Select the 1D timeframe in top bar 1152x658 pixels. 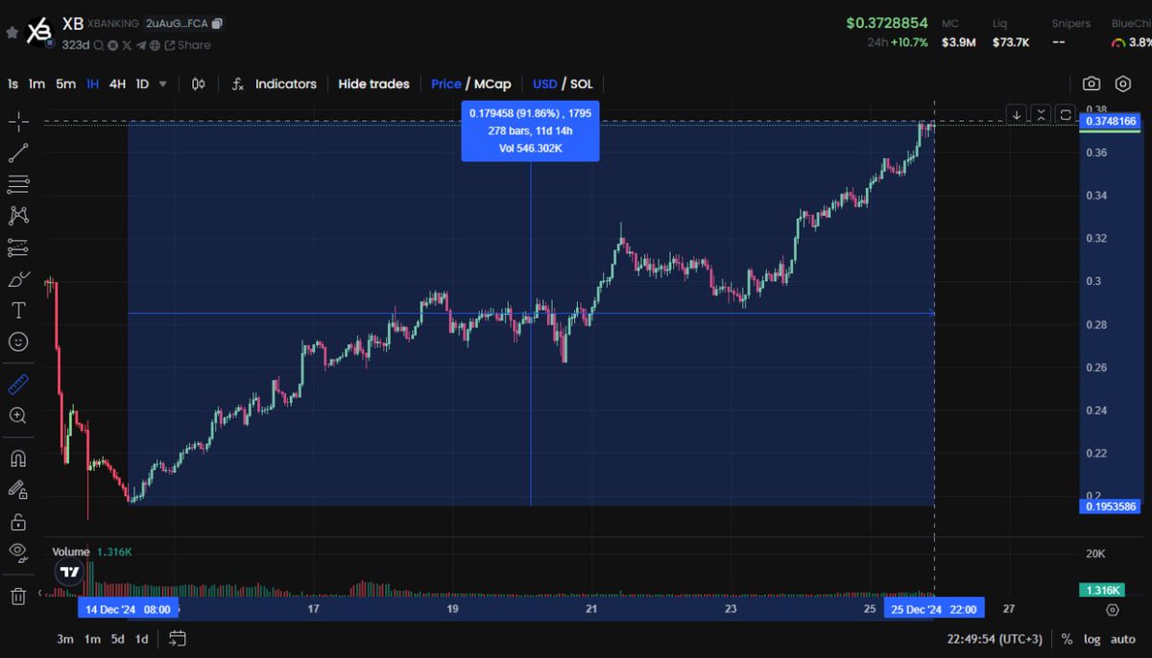(142, 83)
